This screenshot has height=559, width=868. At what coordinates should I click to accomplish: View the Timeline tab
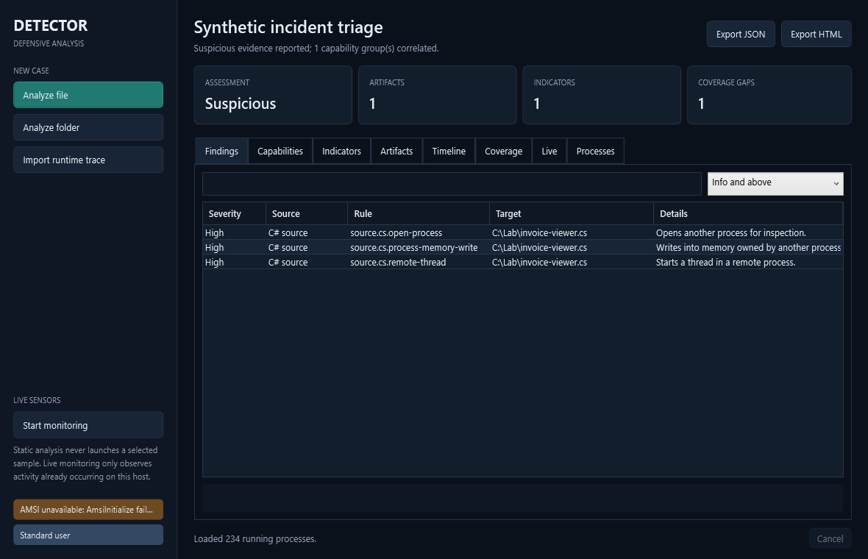(x=449, y=151)
